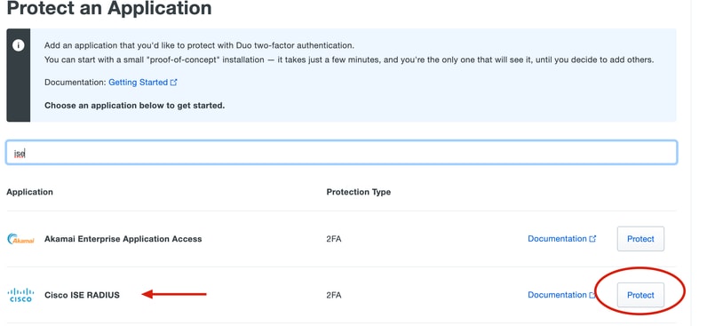Click external-link icon beside Getting Started
The width and height of the screenshot is (723, 326).
[x=174, y=83]
